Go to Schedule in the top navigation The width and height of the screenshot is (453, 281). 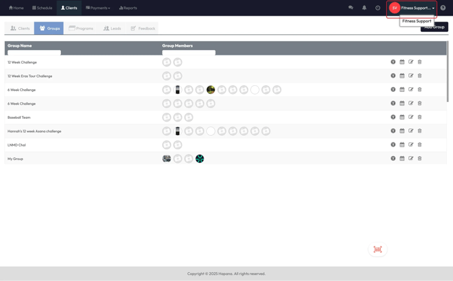pyautogui.click(x=42, y=8)
